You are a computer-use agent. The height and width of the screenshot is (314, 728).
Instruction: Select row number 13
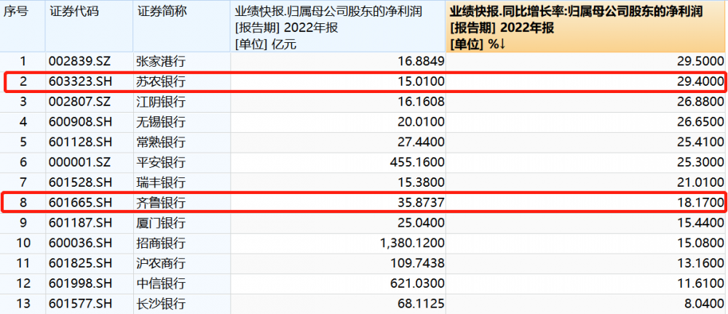[23, 304]
